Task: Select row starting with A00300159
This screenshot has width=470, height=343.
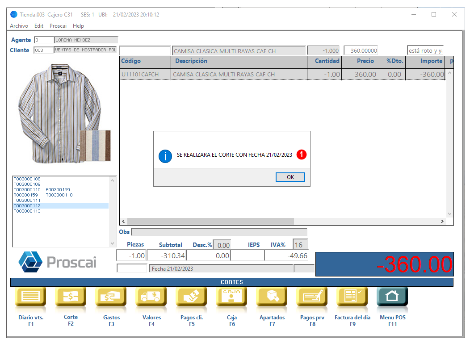Action: coord(43,195)
